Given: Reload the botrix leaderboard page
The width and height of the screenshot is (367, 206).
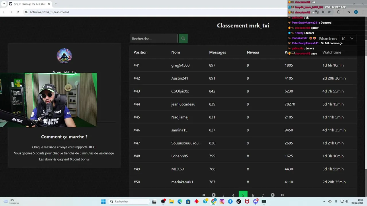Looking at the screenshot, I should (x=18, y=12).
